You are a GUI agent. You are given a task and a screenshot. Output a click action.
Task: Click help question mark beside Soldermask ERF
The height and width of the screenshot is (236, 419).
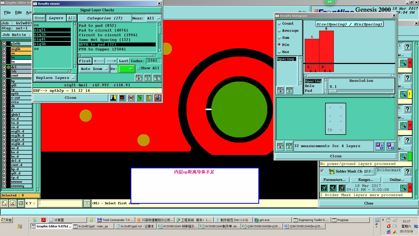pos(407,171)
